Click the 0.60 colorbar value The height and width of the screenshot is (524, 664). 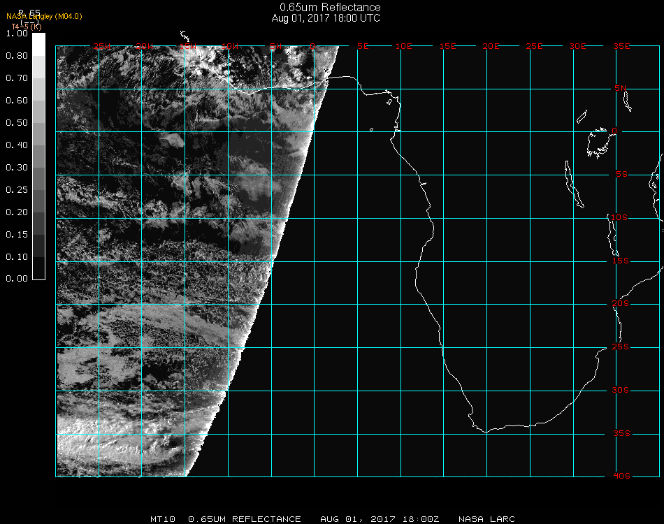click(17, 101)
